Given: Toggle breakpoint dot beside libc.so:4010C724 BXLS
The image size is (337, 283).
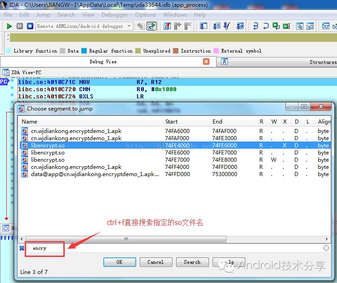Looking at the screenshot, I should 12,95.
